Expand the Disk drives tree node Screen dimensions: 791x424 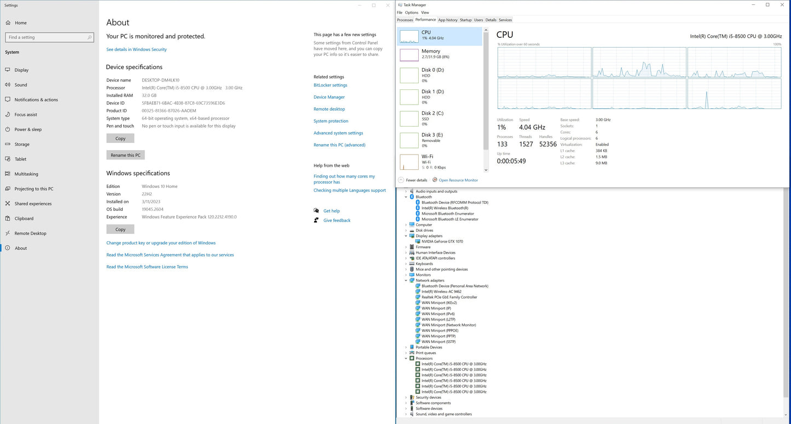(406, 231)
